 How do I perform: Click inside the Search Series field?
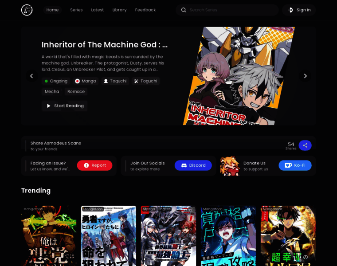click(x=227, y=10)
